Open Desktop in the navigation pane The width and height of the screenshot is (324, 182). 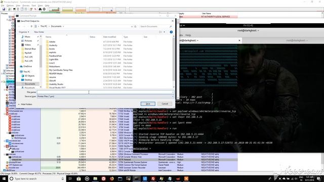pos(28,80)
